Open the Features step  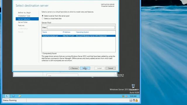[21, 25]
